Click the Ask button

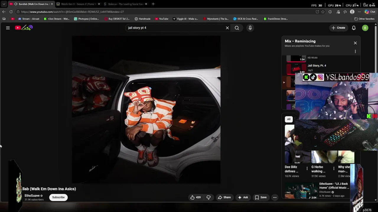pyautogui.click(x=243, y=197)
